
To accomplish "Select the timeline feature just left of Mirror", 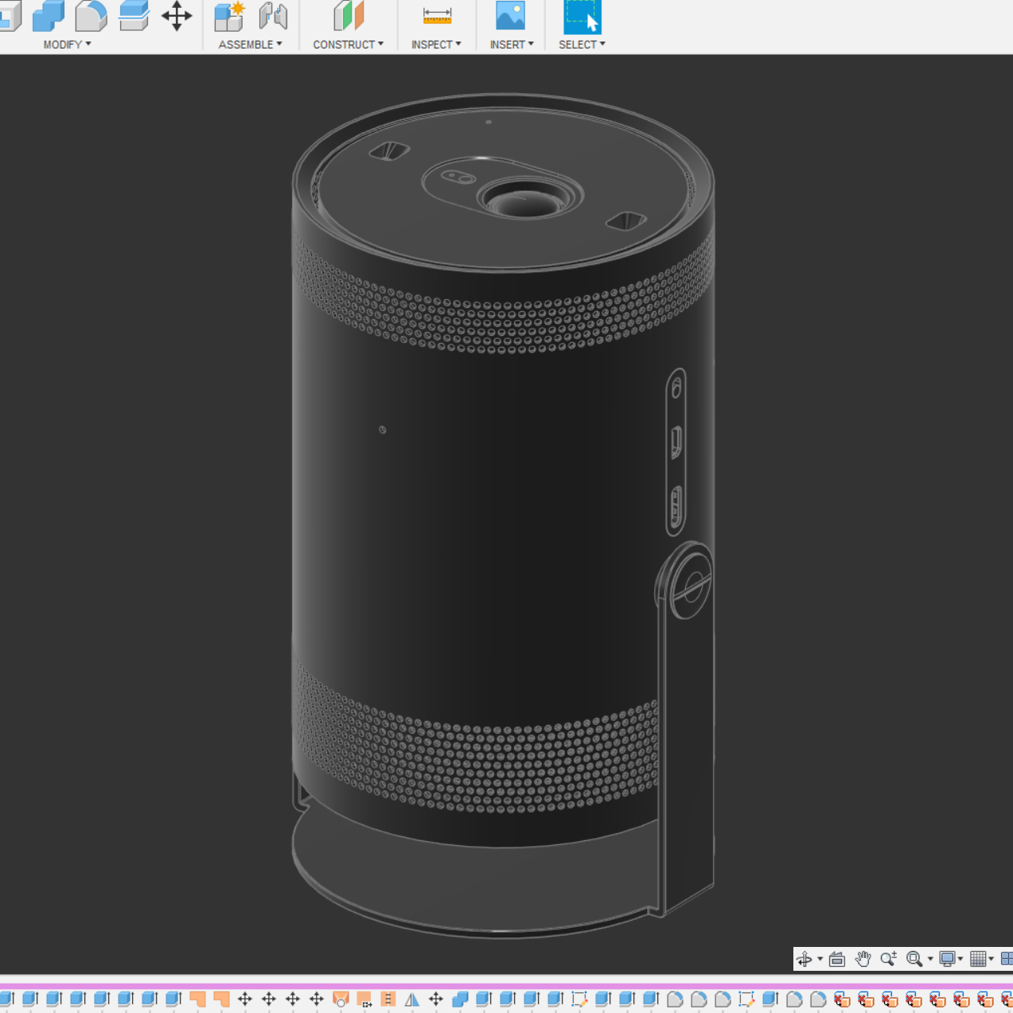I will click(x=388, y=999).
